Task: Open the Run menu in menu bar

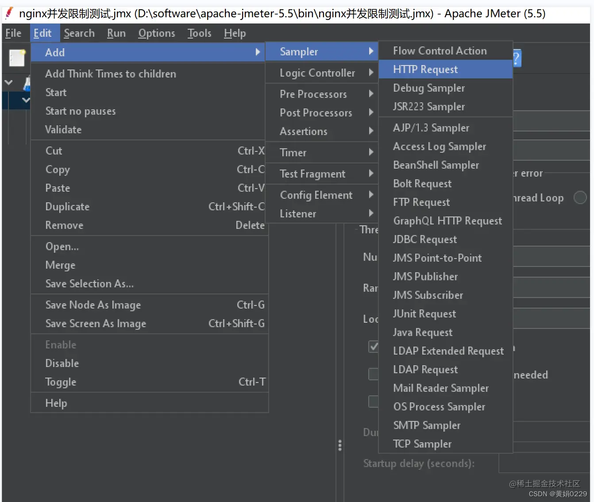Action: pyautogui.click(x=116, y=33)
